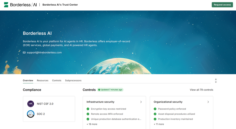Click check icon for Asset disposal procedures utilized

155,114
